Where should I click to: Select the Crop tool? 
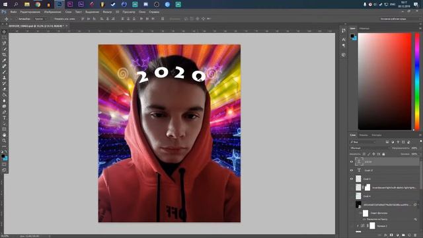coord(4,54)
